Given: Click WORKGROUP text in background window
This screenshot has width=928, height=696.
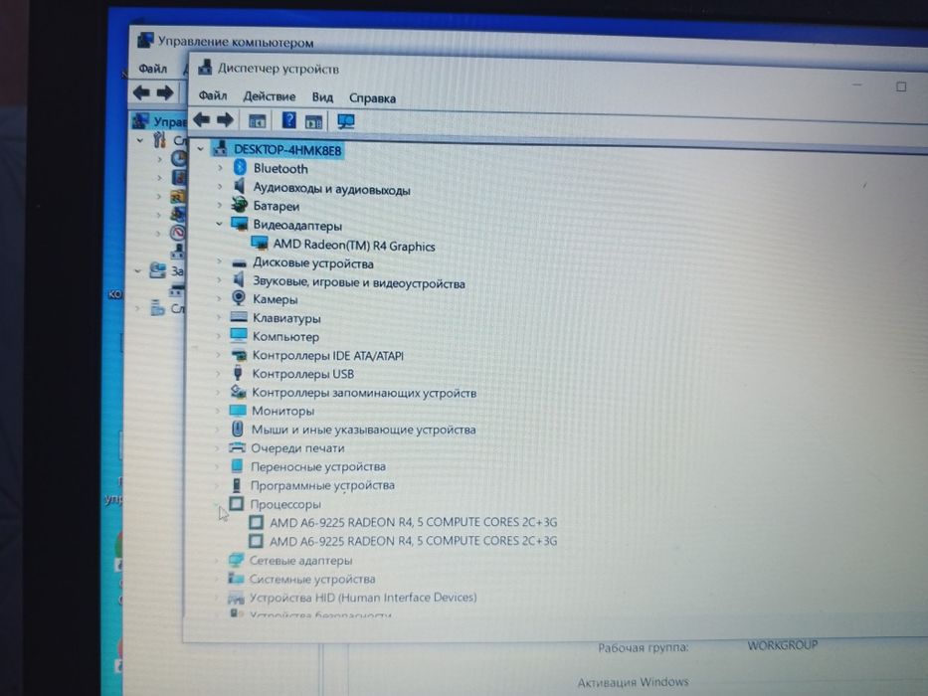Looking at the screenshot, I should (x=783, y=645).
